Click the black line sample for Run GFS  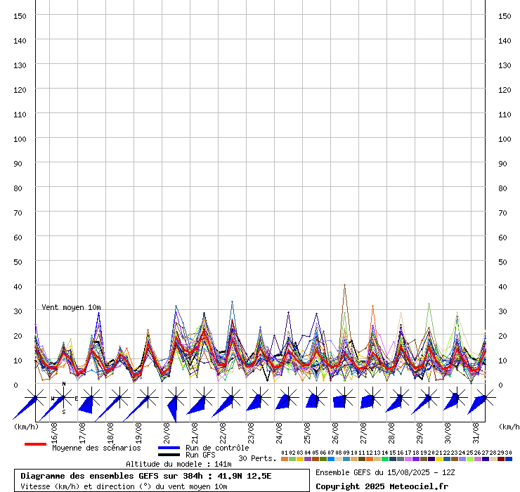[x=169, y=455]
